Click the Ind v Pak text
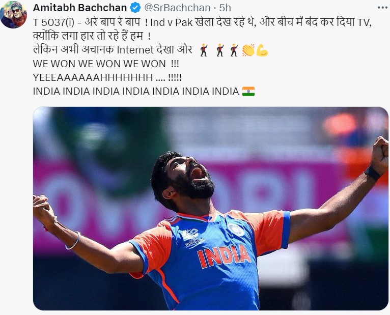This screenshot has width=390, height=315. click(172, 22)
